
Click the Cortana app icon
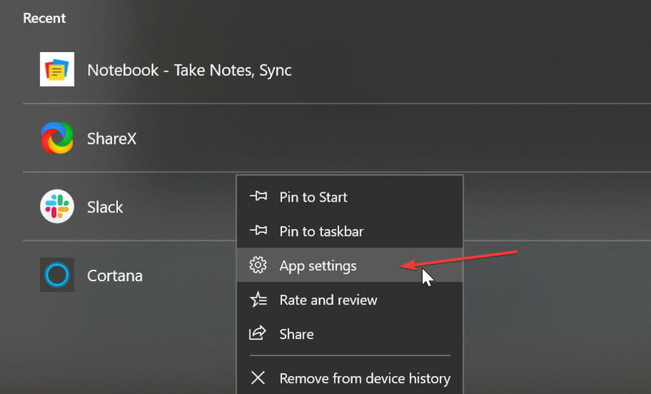point(57,275)
